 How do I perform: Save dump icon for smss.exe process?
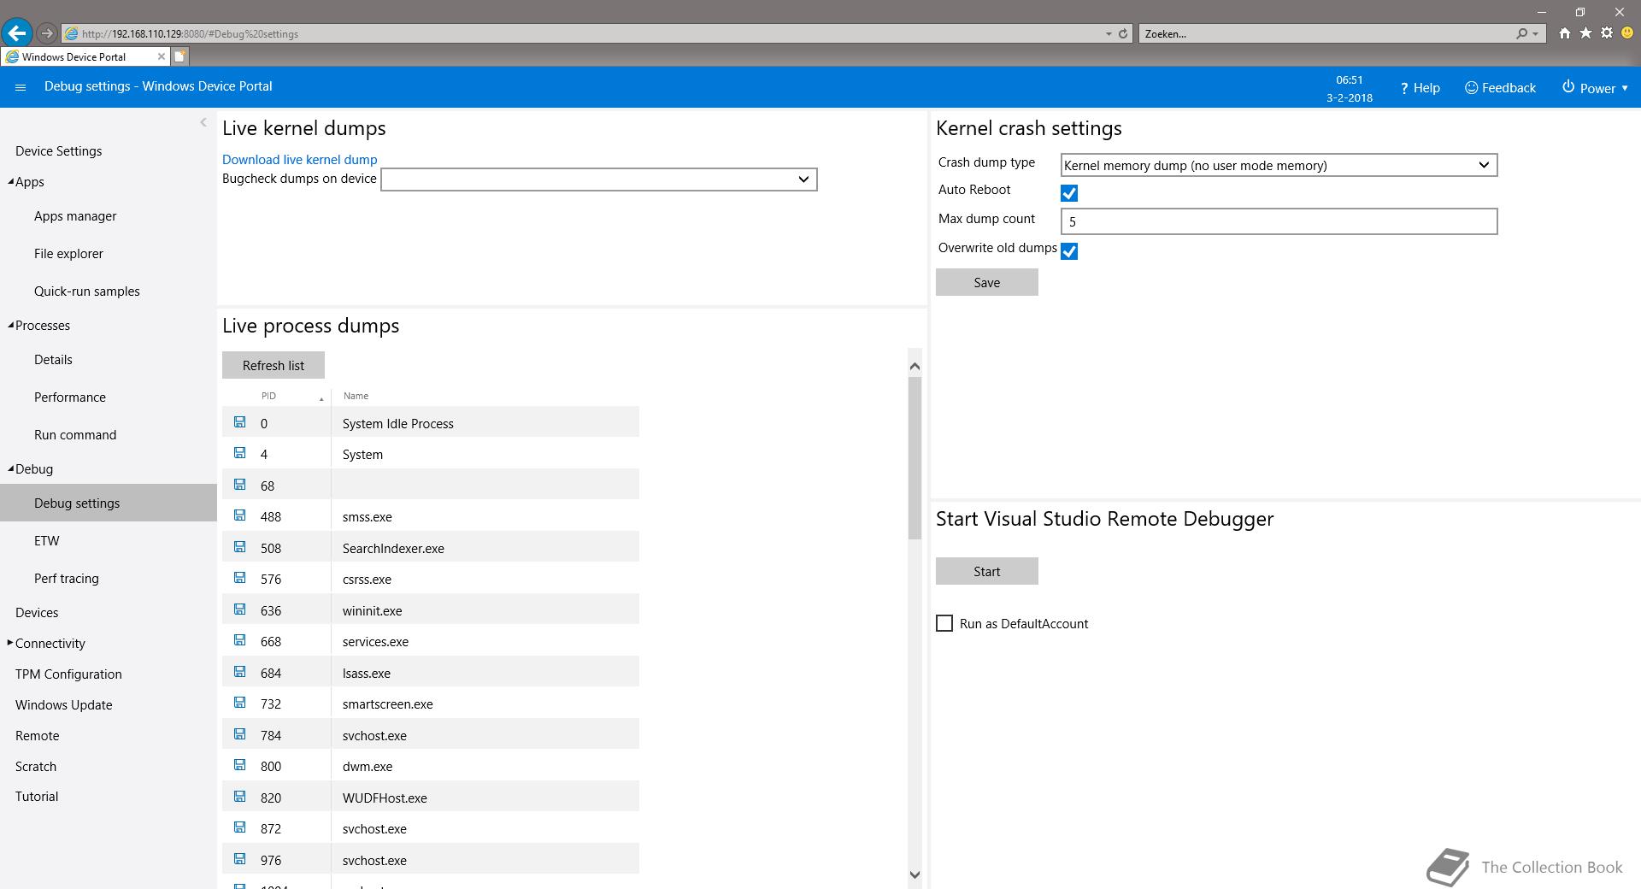point(239,515)
